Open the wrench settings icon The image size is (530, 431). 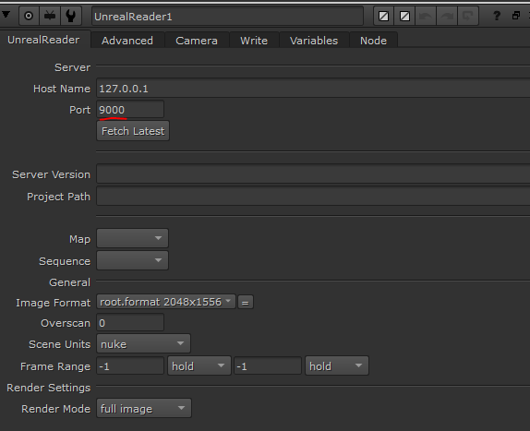[x=71, y=16]
